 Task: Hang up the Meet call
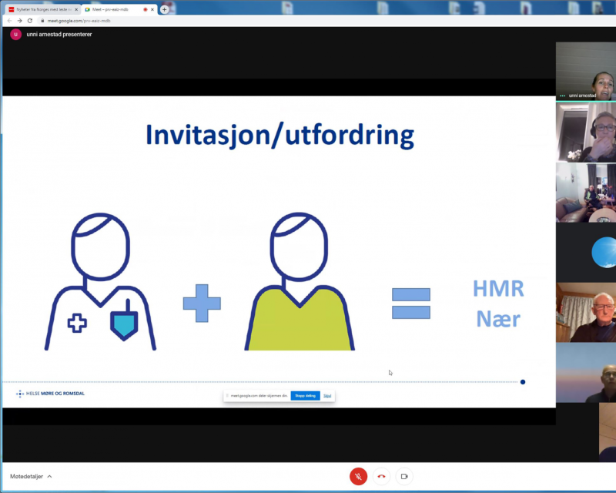(381, 476)
